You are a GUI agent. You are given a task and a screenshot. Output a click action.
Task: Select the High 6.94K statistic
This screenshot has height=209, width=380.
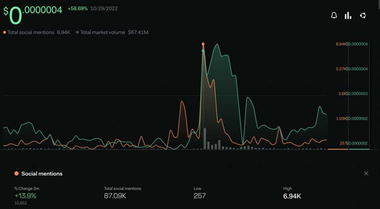pos(292,193)
